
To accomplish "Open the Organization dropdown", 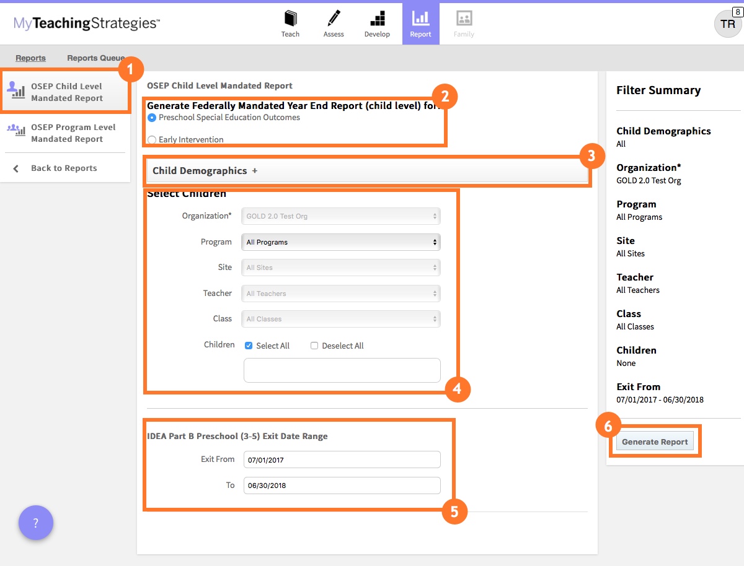I will pos(342,216).
